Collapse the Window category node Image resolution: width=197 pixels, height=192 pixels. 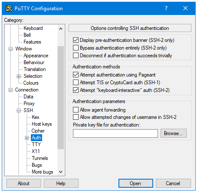tap(10, 49)
